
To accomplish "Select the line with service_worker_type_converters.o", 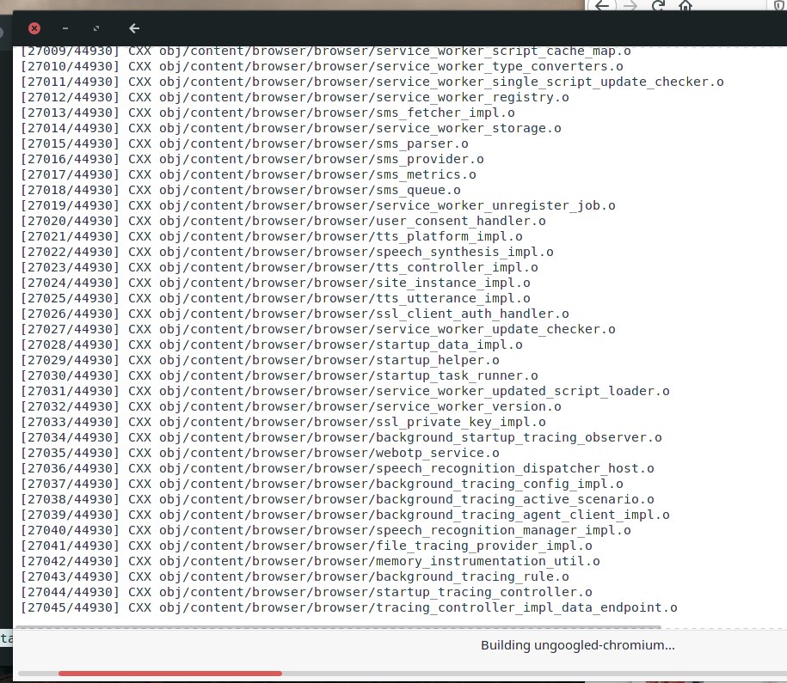I will point(322,66).
